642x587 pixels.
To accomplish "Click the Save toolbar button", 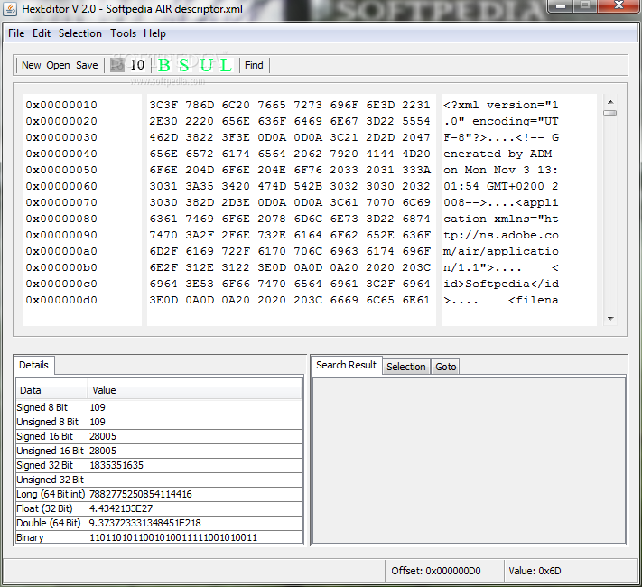I will (x=87, y=65).
